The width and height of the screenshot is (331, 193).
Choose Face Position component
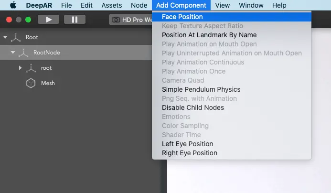(x=232, y=17)
